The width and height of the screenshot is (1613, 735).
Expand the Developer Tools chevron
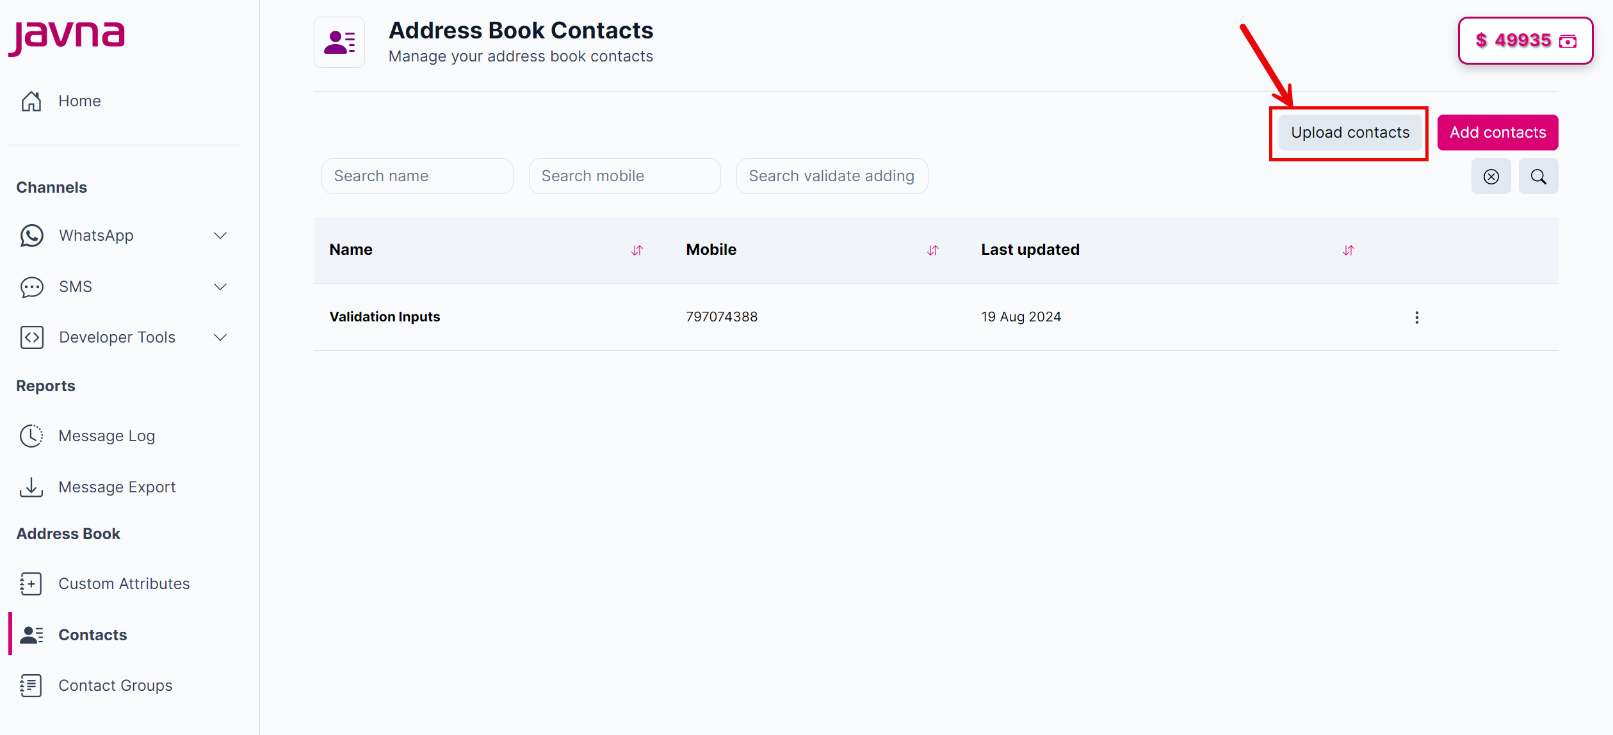[x=220, y=337]
